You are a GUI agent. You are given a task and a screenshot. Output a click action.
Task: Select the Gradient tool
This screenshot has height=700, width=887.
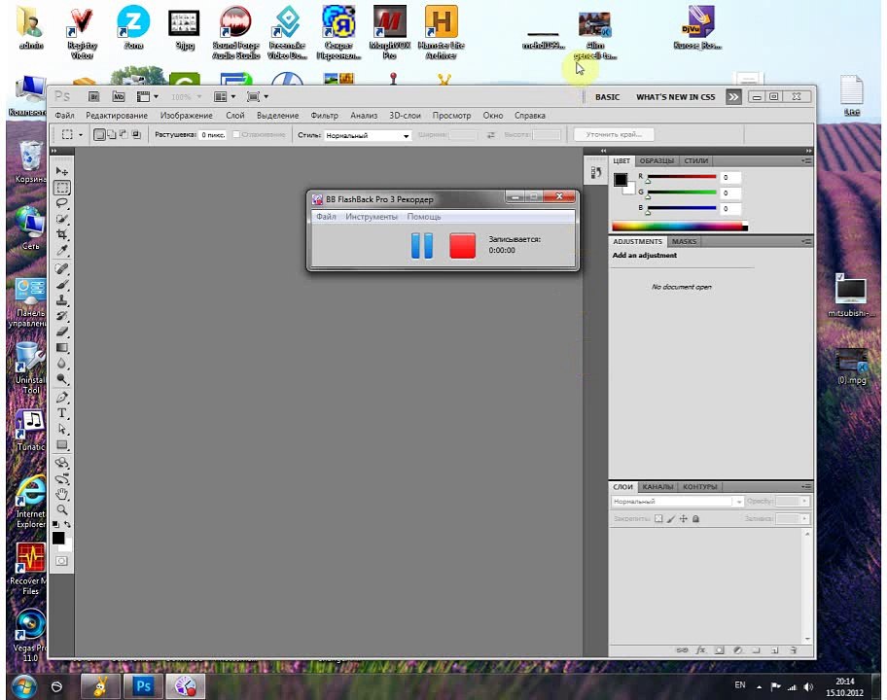(x=61, y=348)
